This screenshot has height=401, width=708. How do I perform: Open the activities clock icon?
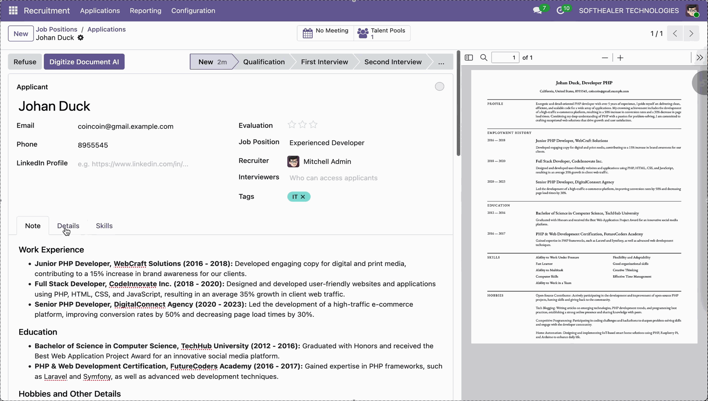[560, 11]
